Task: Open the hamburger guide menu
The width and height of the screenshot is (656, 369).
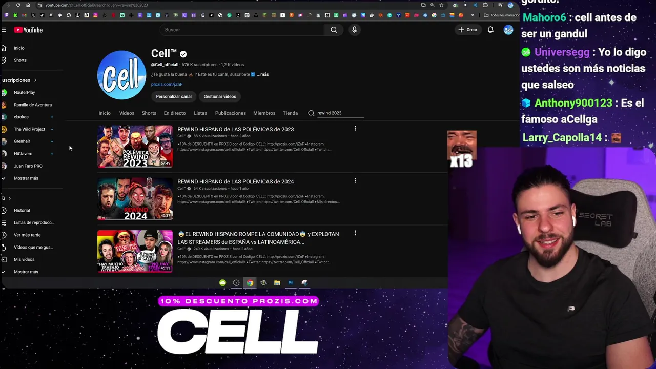Action: tap(4, 30)
